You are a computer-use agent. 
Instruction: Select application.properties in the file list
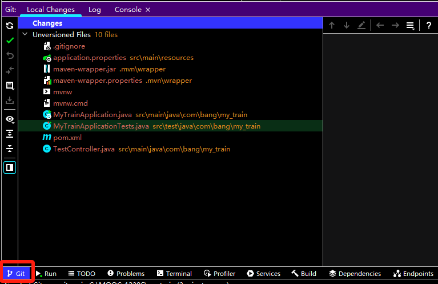90,58
